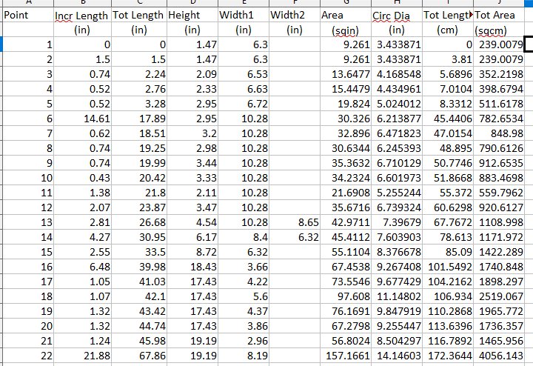533x366 pixels.
Task: Select the 'Width1' header cell
Action: (x=244, y=15)
